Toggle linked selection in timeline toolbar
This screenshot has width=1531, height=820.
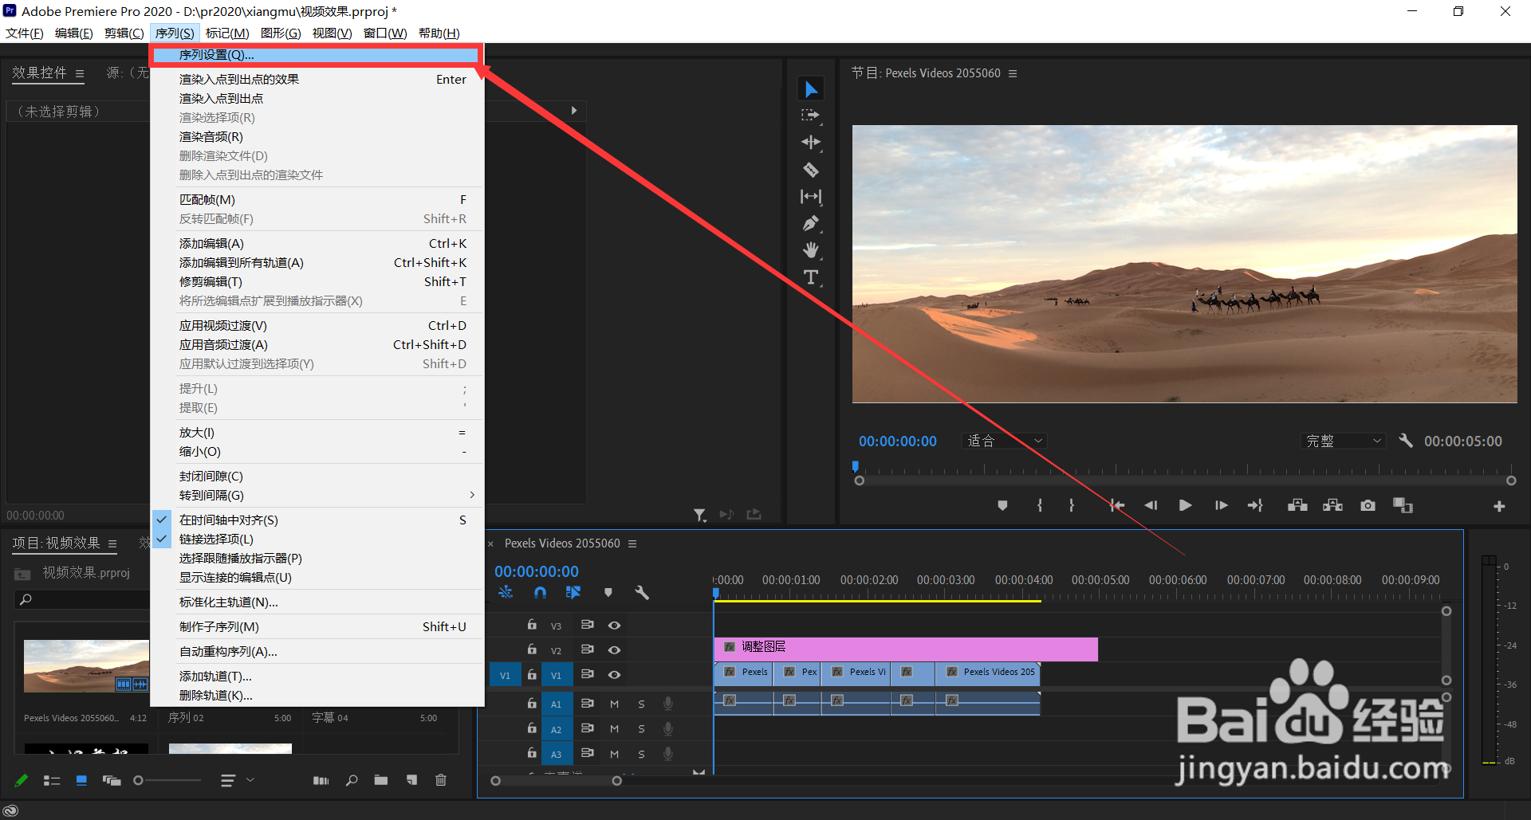(573, 592)
